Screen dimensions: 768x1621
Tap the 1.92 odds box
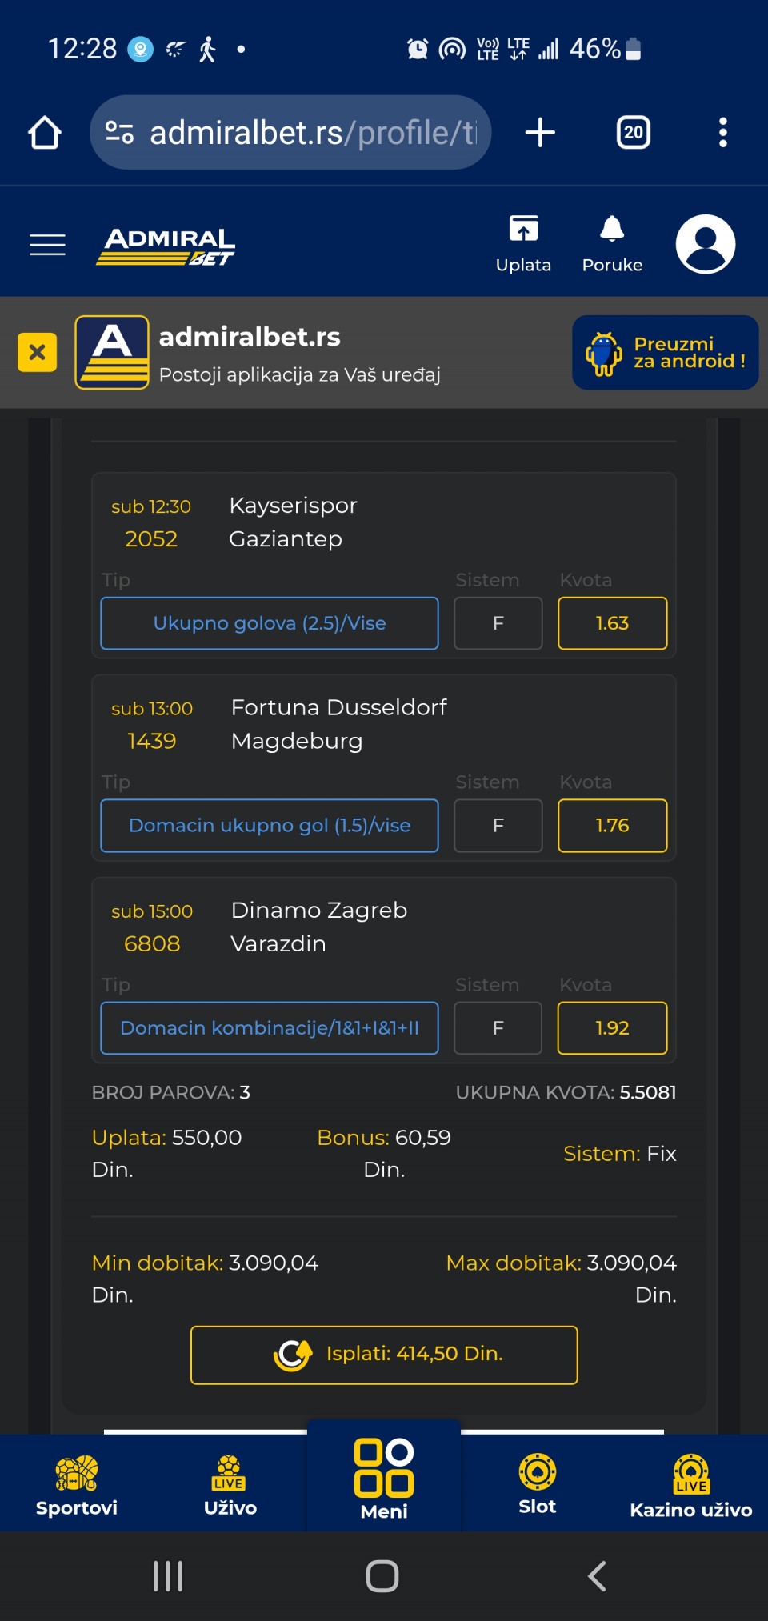612,1028
